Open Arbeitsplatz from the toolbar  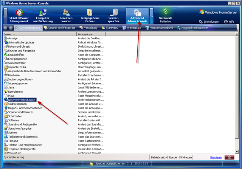(x=132, y=28)
